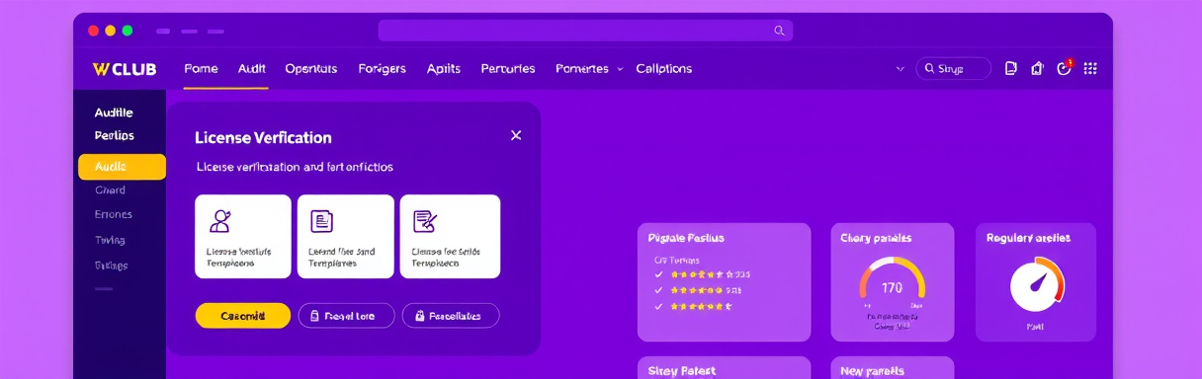This screenshot has height=379, width=1202.
Task: Open the Pigiale Paslius card
Action: pos(725,282)
